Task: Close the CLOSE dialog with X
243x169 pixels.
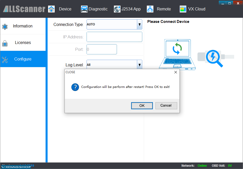Action: (176, 72)
